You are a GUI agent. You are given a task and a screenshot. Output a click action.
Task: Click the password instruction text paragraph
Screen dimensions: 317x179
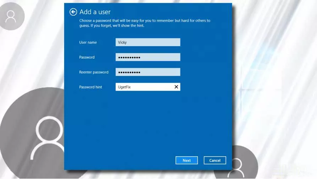(145, 23)
